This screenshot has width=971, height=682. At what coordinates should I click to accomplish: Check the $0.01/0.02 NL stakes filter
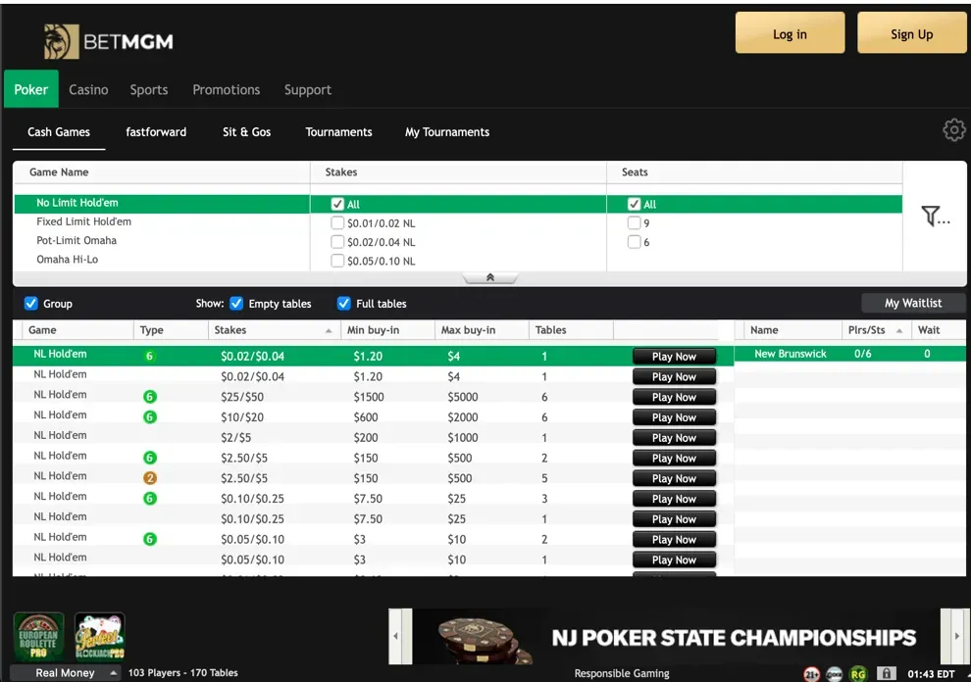338,223
